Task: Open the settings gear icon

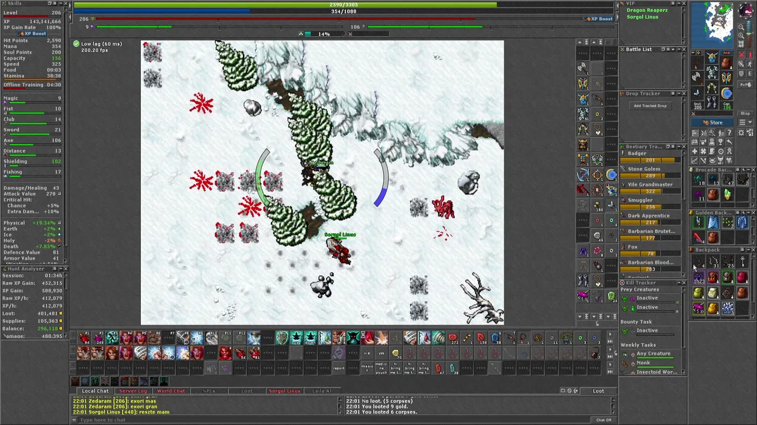Action: (741, 132)
